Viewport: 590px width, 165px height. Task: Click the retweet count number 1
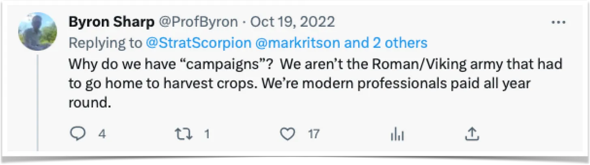206,134
